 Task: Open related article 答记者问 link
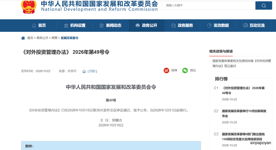point(242,63)
